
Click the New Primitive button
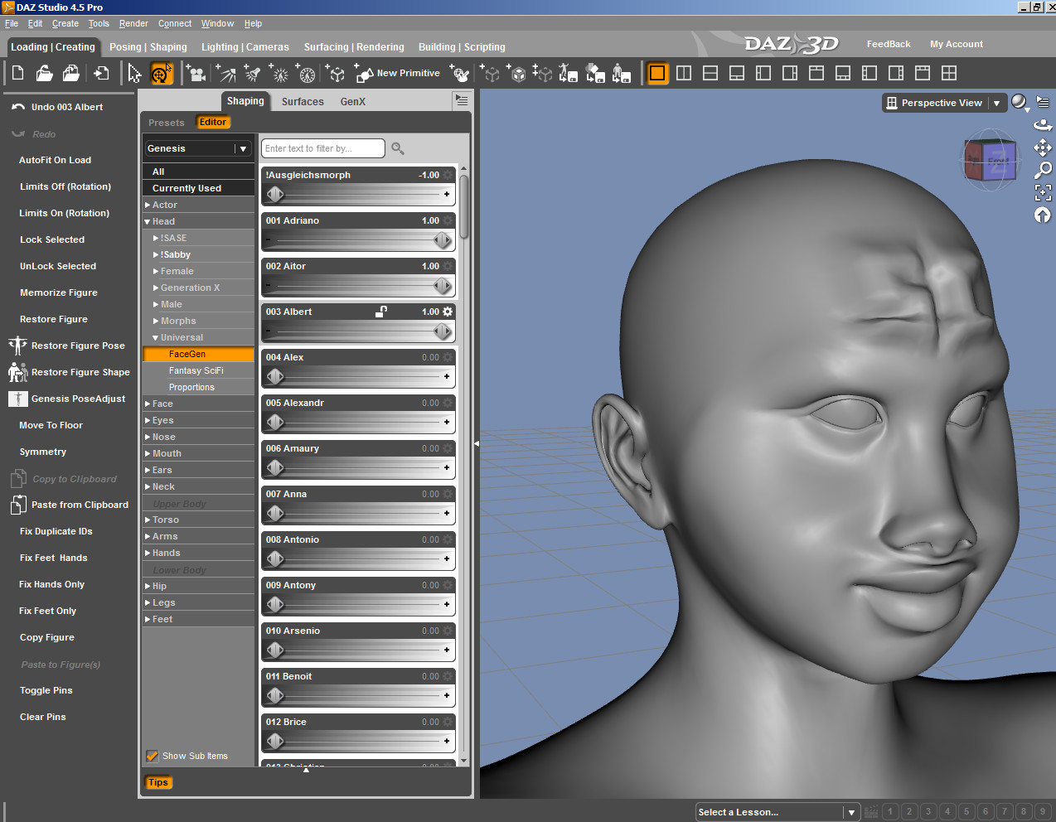pyautogui.click(x=398, y=74)
